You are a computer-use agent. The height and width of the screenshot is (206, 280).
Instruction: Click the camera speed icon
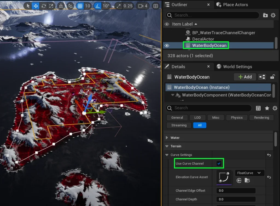tap(141, 6)
